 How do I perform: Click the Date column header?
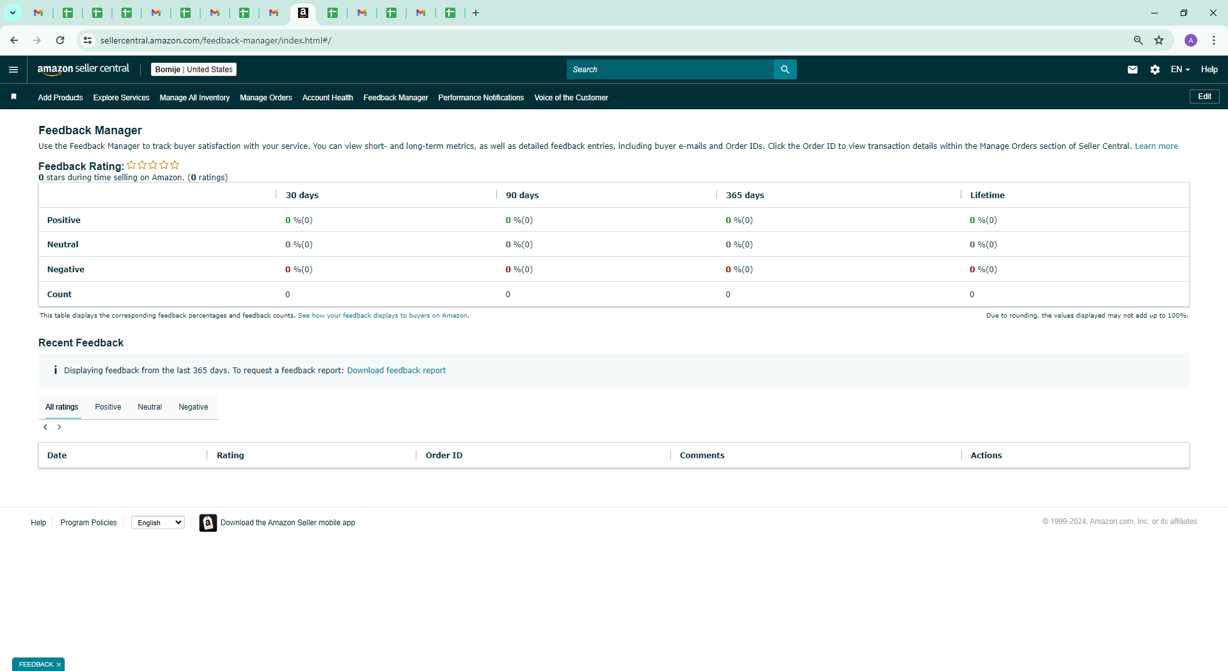(57, 456)
